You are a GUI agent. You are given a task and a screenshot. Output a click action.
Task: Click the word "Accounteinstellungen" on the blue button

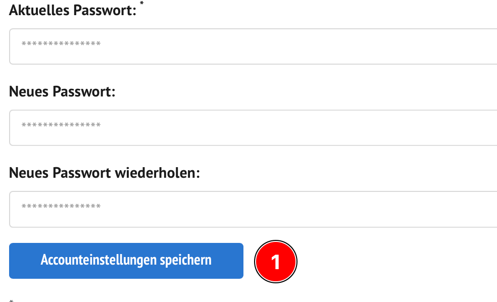click(98, 261)
